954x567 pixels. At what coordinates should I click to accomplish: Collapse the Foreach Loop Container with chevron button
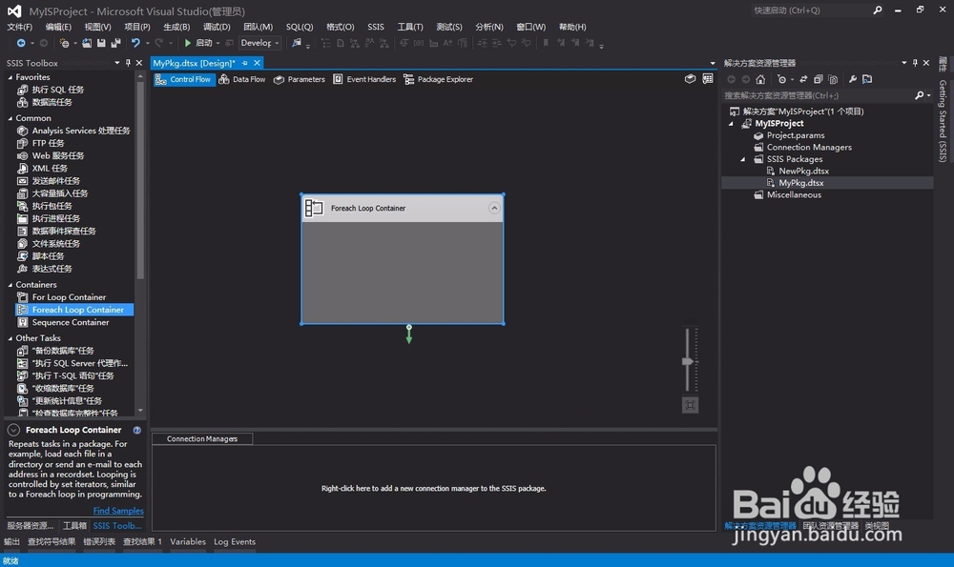click(x=494, y=208)
